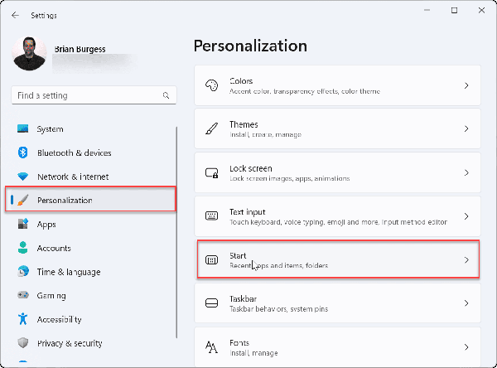Click the System monitor icon
Image resolution: width=497 pixels, height=368 pixels.
coord(23,128)
